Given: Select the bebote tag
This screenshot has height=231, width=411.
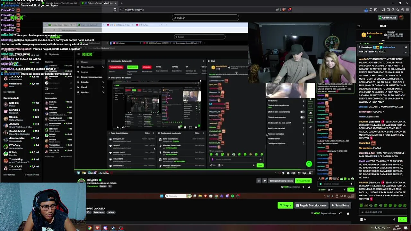Looking at the screenshot, I should (111, 212).
